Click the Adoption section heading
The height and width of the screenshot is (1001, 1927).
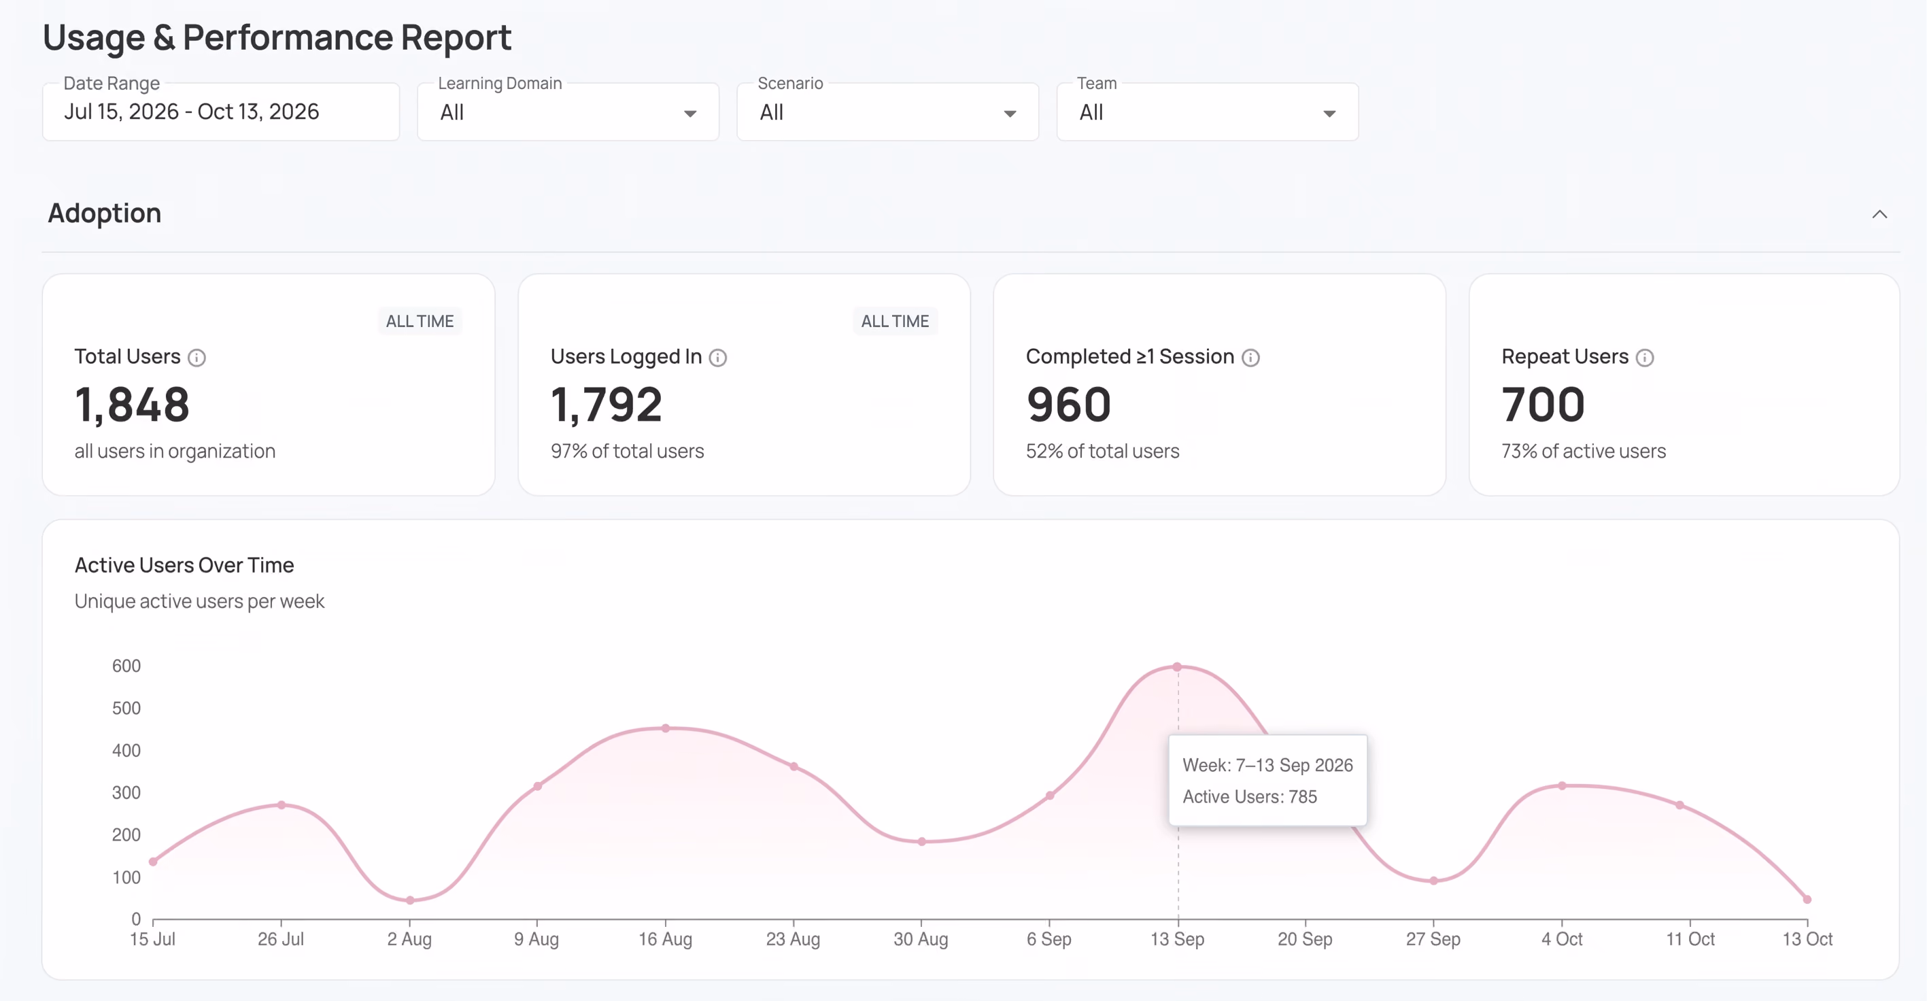coord(105,214)
